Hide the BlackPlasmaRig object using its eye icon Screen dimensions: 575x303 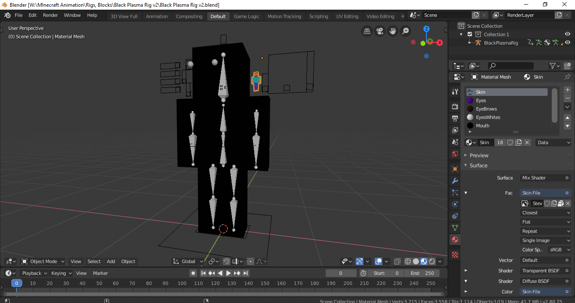click(x=568, y=42)
